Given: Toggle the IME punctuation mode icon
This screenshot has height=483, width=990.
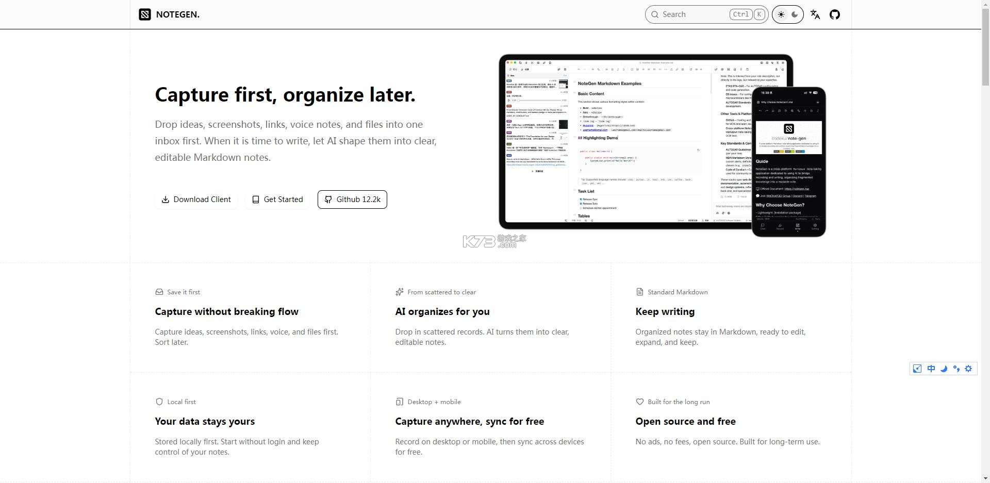Looking at the screenshot, I should (x=956, y=369).
